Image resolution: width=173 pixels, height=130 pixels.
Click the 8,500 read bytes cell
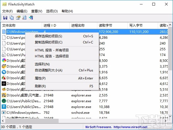(103, 60)
